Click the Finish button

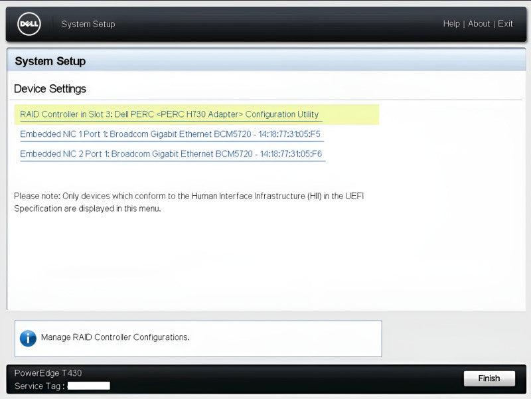tap(489, 378)
